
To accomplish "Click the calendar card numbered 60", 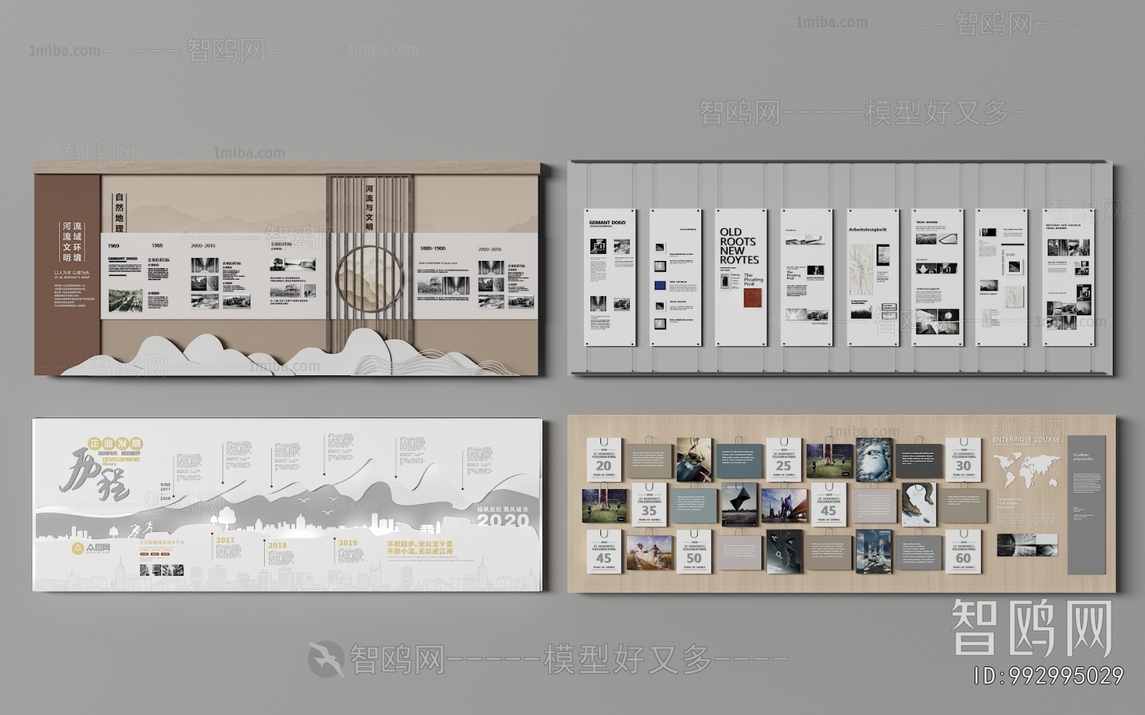I will click(x=963, y=551).
